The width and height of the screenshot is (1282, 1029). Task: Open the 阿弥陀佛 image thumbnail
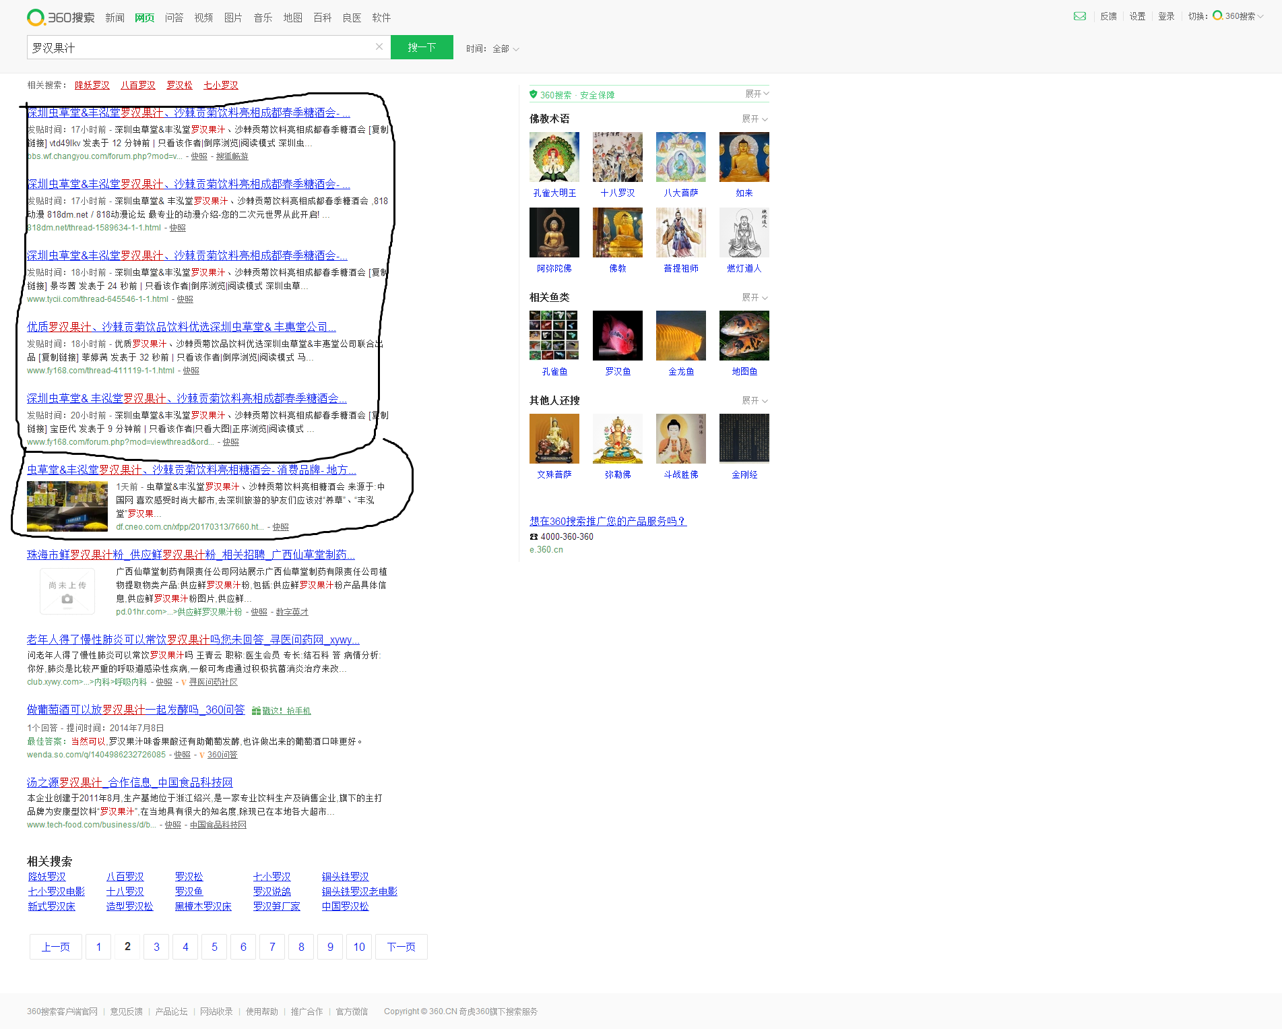click(554, 232)
